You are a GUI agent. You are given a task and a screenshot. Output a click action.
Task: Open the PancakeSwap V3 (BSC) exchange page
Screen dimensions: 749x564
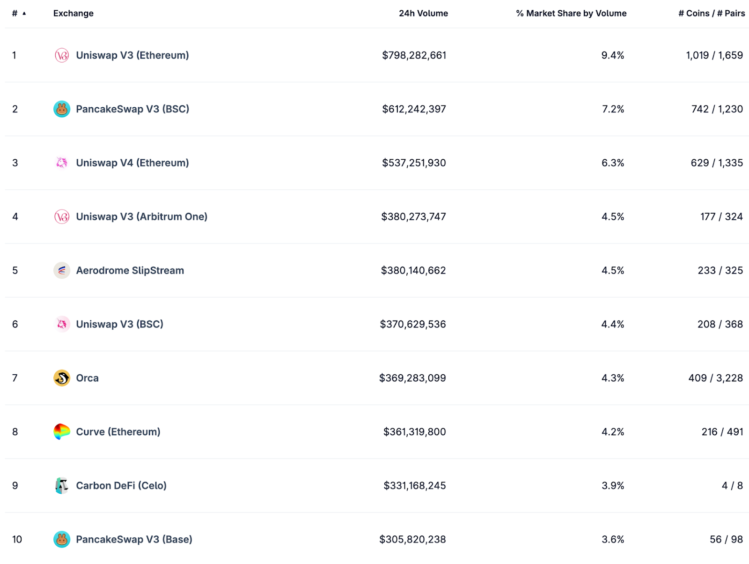tap(133, 109)
